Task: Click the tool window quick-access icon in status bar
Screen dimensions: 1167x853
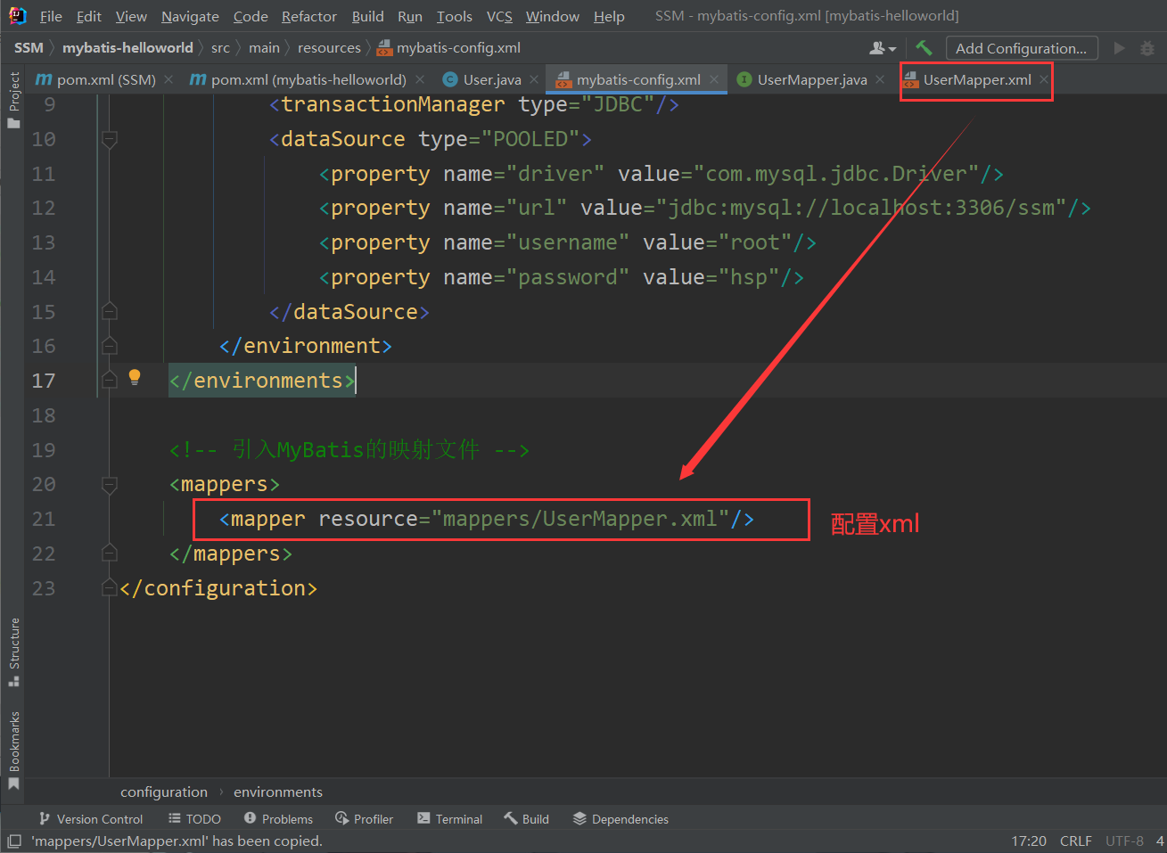Action: point(13,841)
